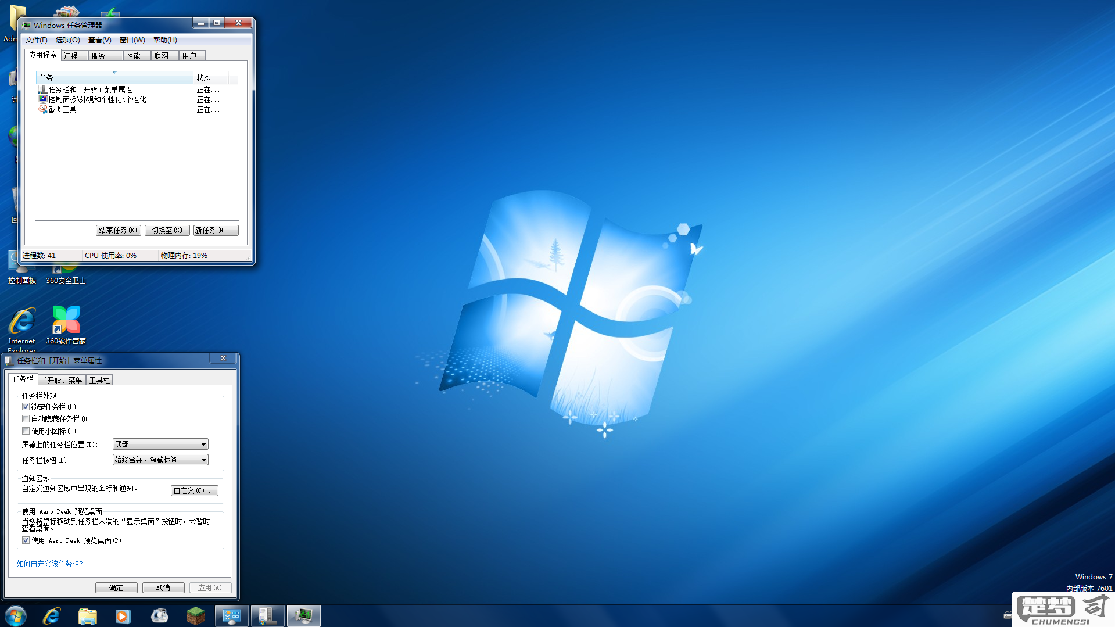Click 自定义(C)... button for notification area
This screenshot has height=627, width=1115.
(x=195, y=490)
